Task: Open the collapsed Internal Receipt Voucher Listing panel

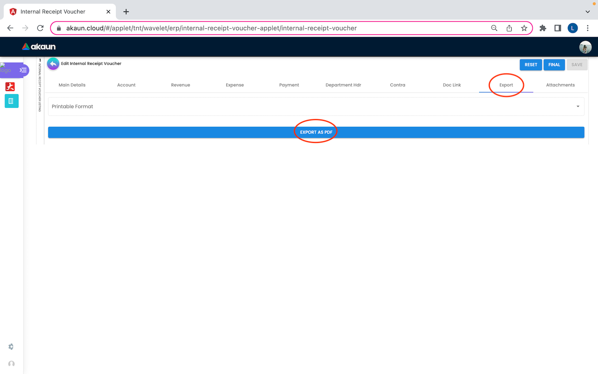Action: [40, 85]
